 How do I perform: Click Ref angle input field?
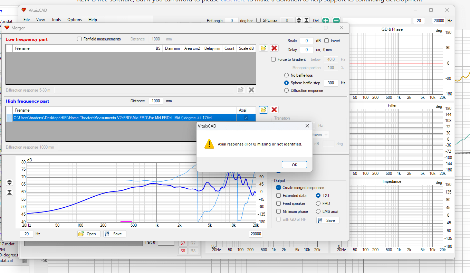tap(232, 20)
